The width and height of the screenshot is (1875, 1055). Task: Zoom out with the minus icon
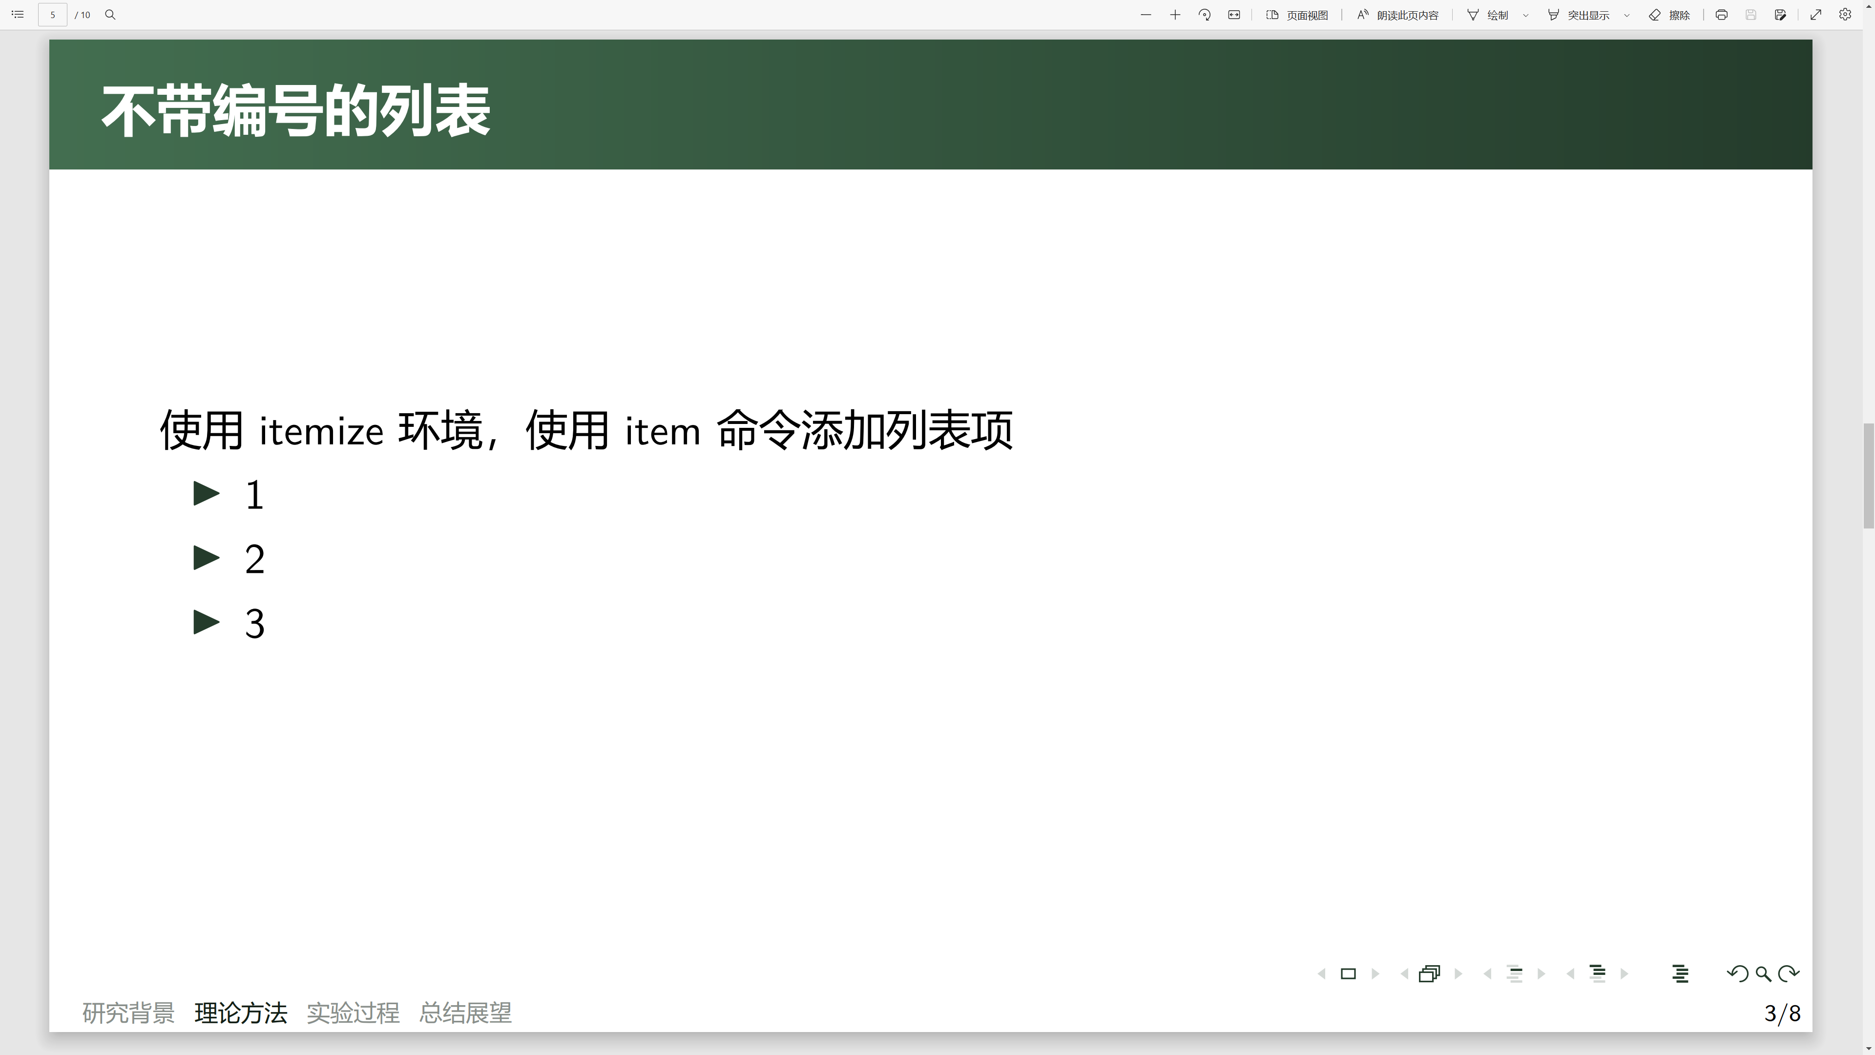1146,15
